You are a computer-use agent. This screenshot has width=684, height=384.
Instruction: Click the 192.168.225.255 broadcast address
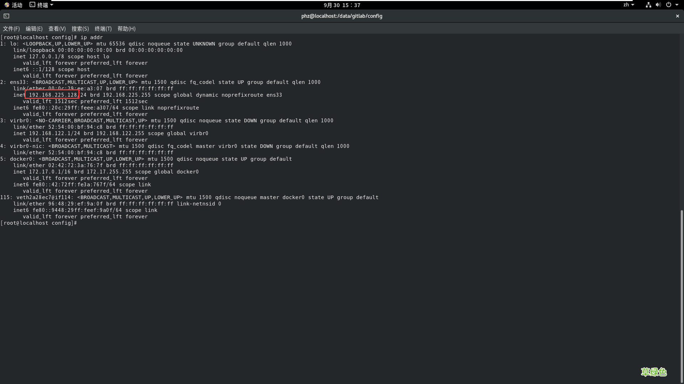pyautogui.click(x=127, y=95)
